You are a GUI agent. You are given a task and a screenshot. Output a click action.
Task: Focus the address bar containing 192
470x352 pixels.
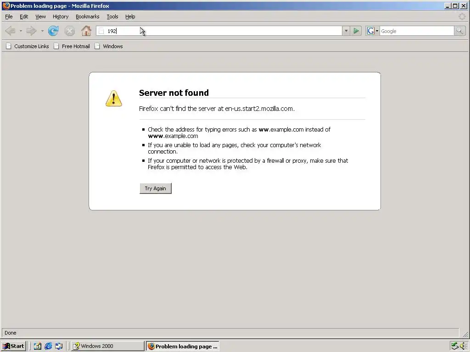(x=219, y=31)
